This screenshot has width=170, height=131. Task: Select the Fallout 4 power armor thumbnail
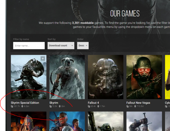coord(105,77)
